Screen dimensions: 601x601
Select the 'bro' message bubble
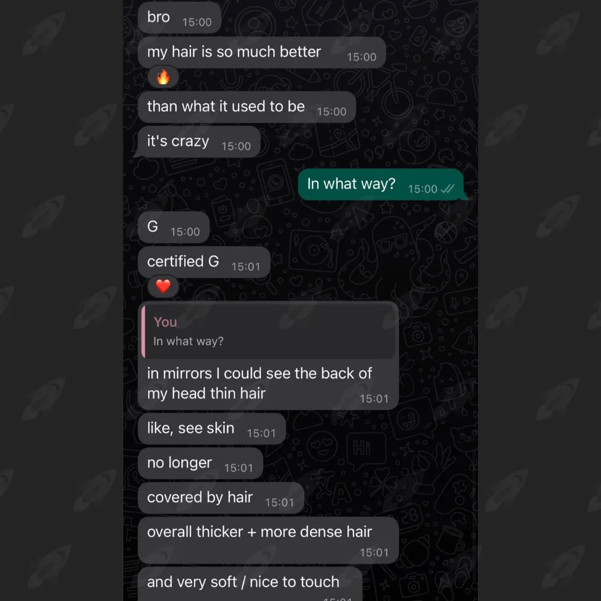point(179,18)
